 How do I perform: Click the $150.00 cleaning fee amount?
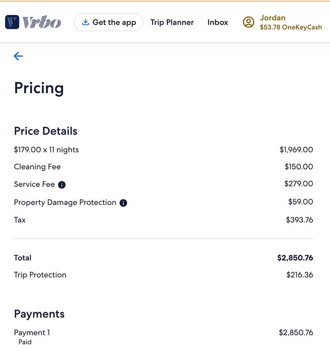[299, 167]
